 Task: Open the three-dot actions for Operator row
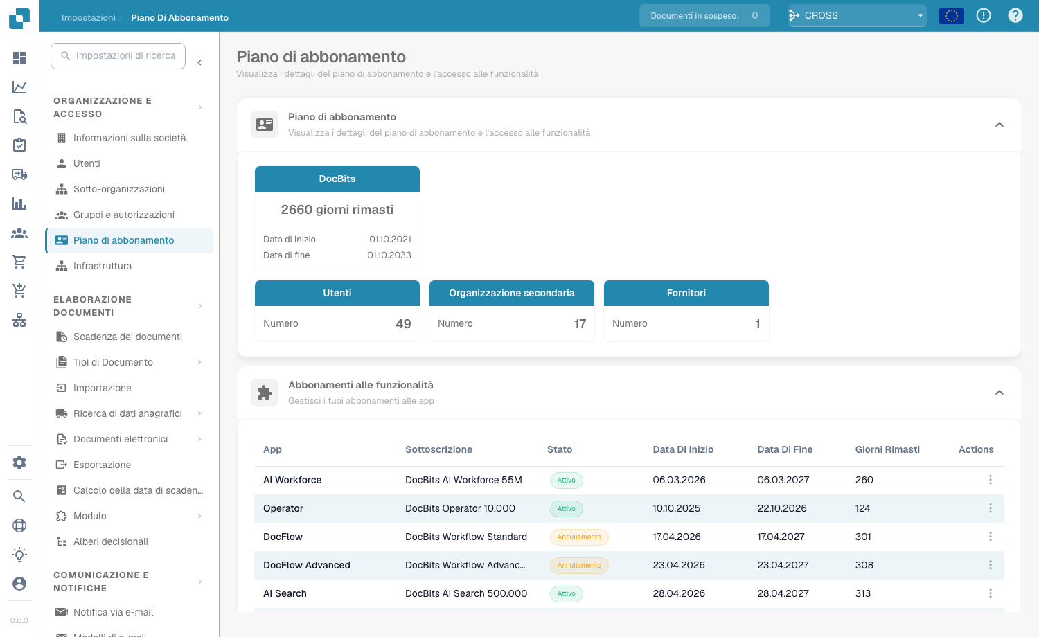991,508
